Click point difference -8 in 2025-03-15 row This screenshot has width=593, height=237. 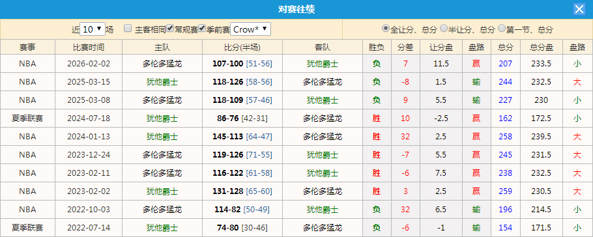pyautogui.click(x=405, y=82)
